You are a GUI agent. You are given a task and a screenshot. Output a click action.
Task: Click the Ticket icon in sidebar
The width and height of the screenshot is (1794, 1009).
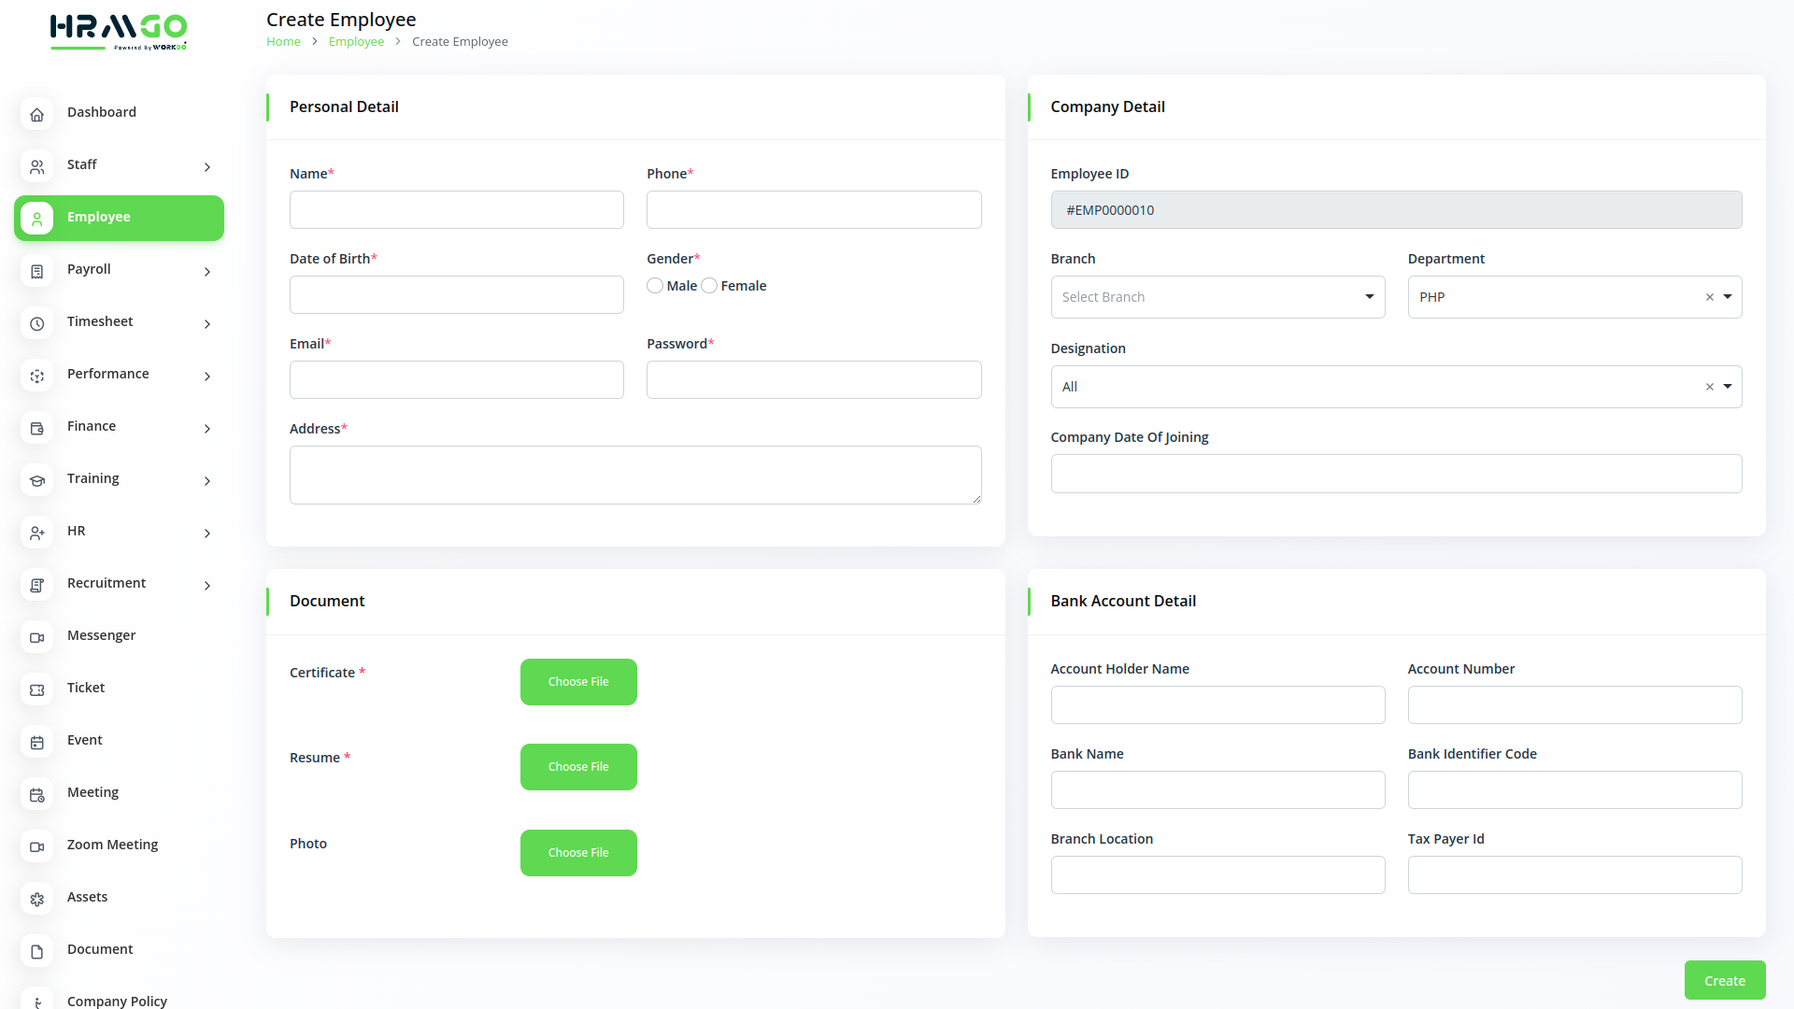click(36, 689)
